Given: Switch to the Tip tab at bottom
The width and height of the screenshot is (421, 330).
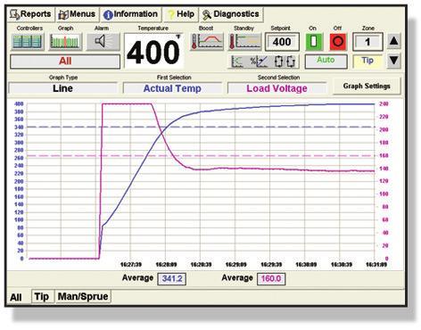Looking at the screenshot, I should tap(42, 296).
